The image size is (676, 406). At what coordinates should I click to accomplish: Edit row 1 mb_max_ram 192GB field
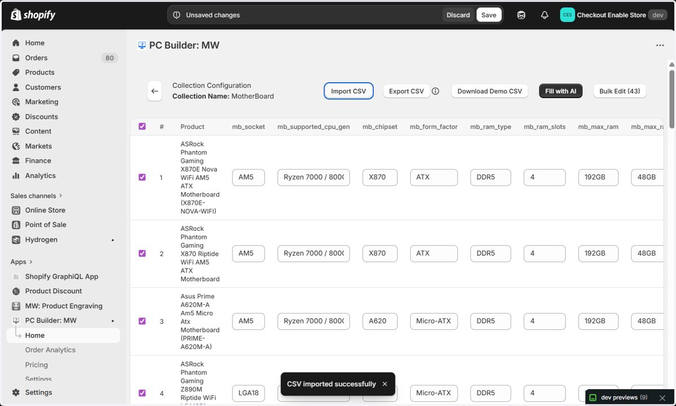click(598, 177)
